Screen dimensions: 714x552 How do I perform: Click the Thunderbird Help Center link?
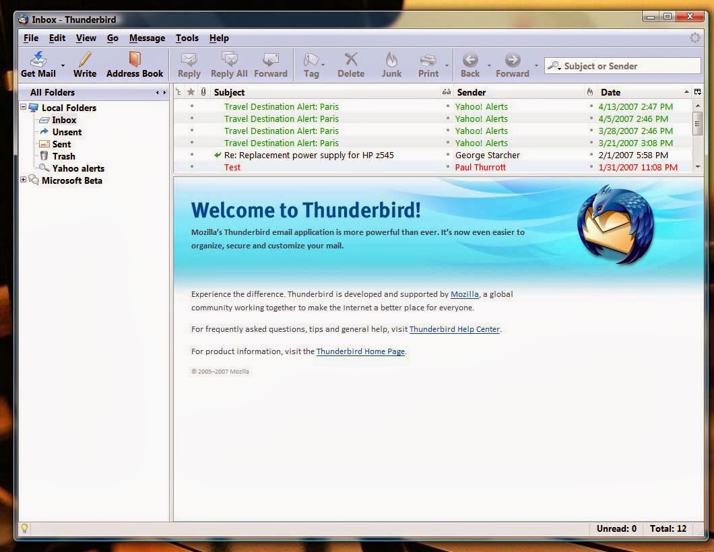[x=454, y=329]
